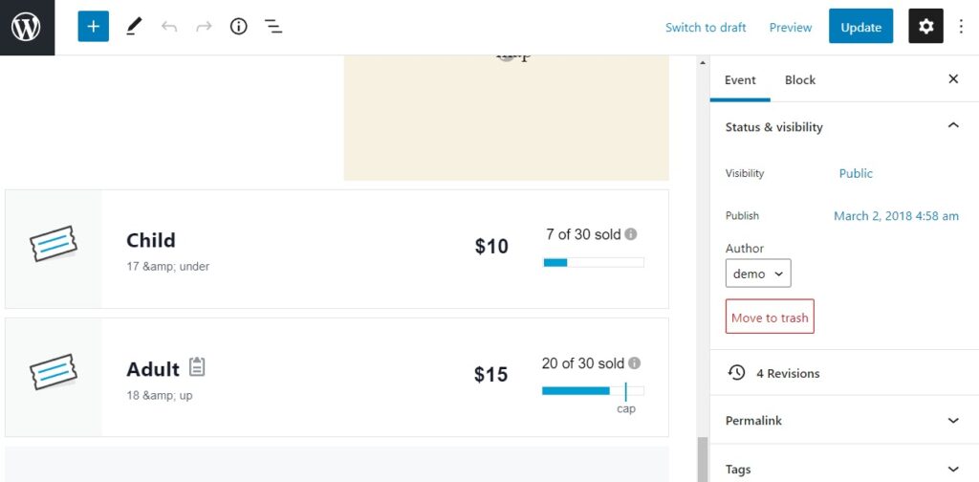Open the three-dot options menu

[x=962, y=27]
